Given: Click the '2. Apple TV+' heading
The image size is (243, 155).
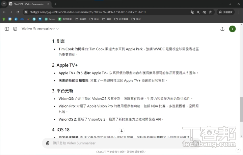Looking at the screenshot, I should [x=65, y=65].
